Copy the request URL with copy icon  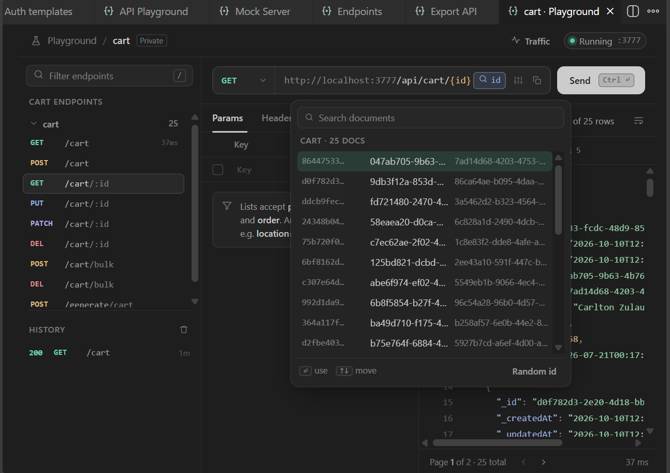537,80
